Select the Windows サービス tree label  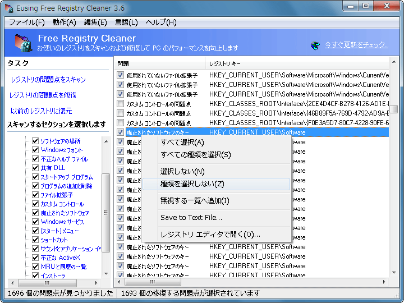click(x=62, y=222)
